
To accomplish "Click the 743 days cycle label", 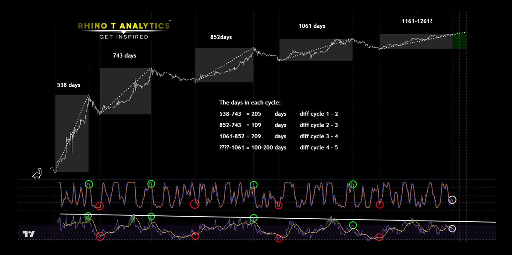I will (x=123, y=55).
